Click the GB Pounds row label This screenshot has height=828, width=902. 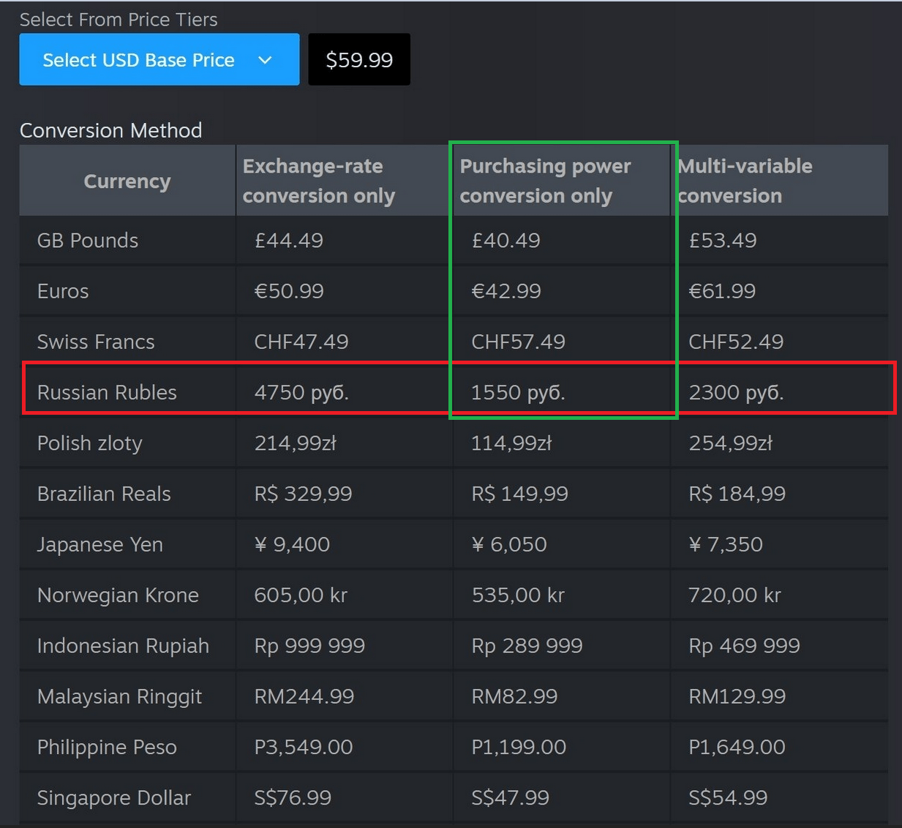tap(88, 241)
